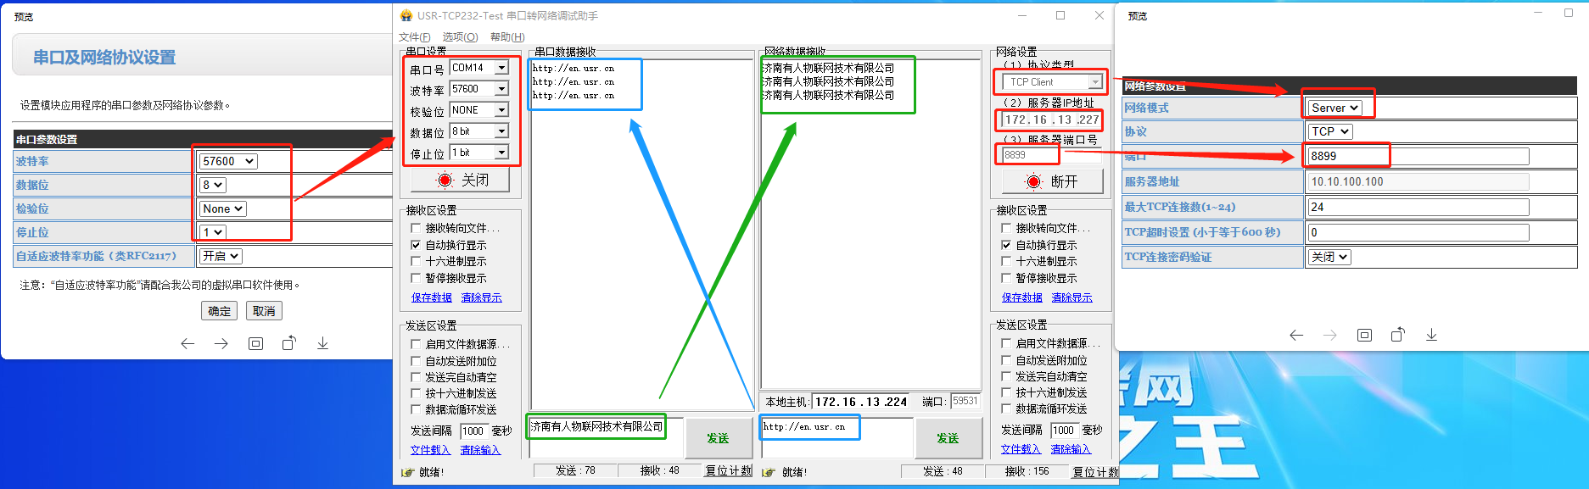Image resolution: width=1589 pixels, height=489 pixels.
Task: Click the 最大TCP连接数 input field with 24
Action: pyautogui.click(x=1417, y=207)
